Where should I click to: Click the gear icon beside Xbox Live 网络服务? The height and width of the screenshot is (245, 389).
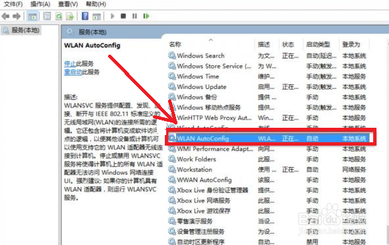(x=172, y=200)
